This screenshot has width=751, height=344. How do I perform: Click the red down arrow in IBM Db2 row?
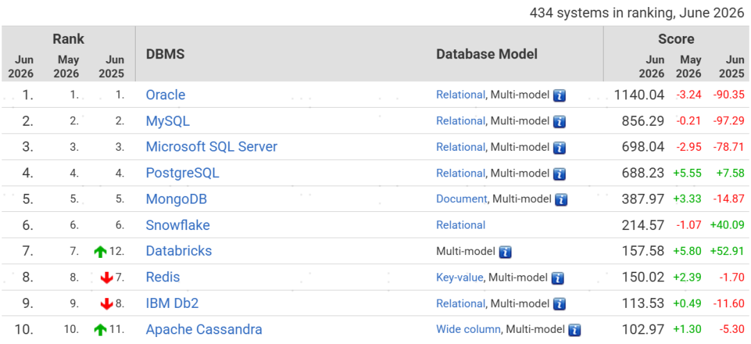point(106,304)
